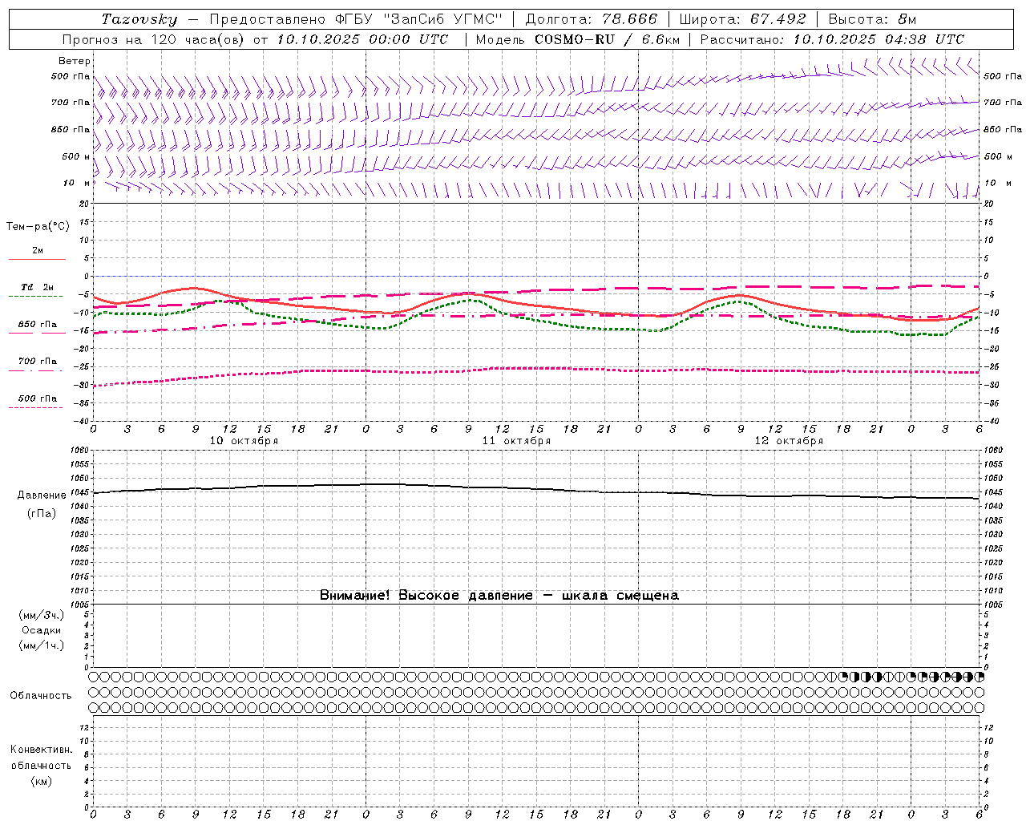Click the longitude value Долгота: 78.666
Viewport: 1026px width, 821px height.
tap(592, 19)
